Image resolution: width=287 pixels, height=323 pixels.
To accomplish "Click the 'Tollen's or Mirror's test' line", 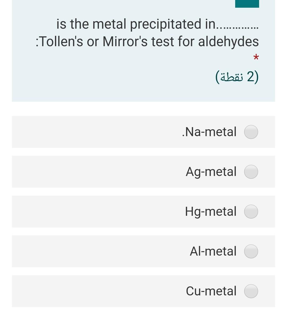I will 147,42.
